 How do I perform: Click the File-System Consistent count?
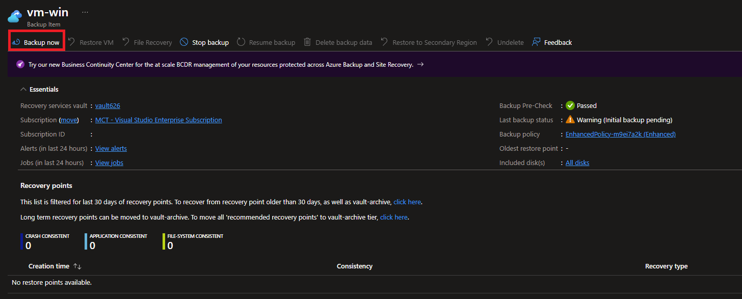[171, 246]
